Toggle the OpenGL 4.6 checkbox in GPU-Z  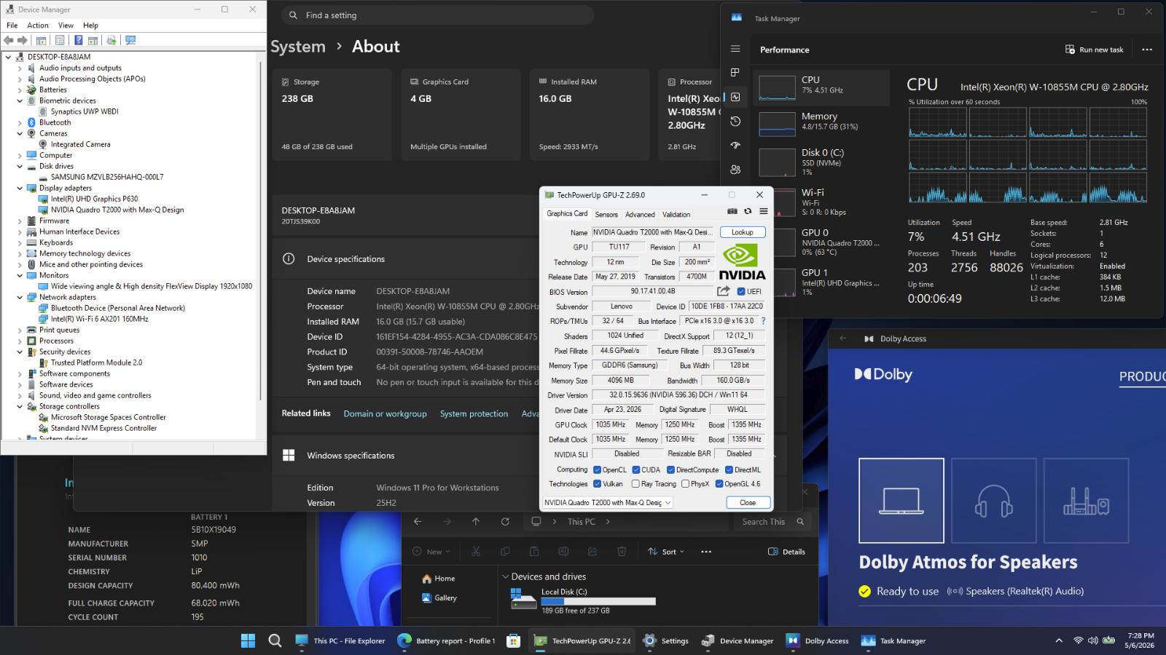[719, 484]
